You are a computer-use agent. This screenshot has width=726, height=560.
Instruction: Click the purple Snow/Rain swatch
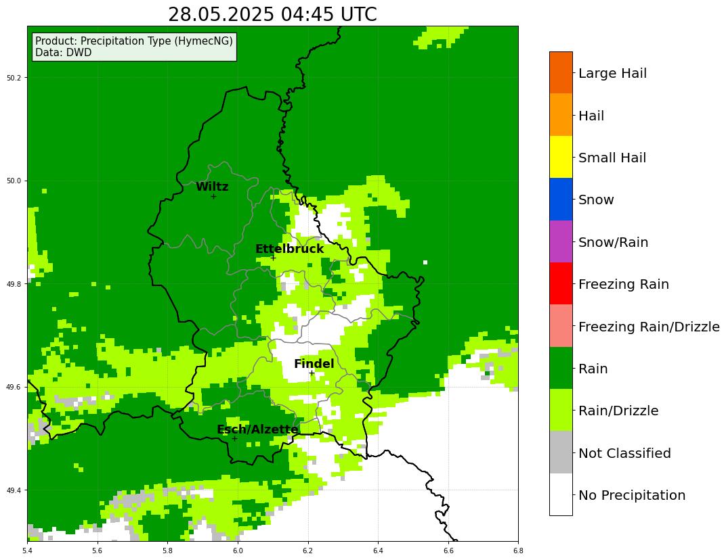pyautogui.click(x=561, y=241)
